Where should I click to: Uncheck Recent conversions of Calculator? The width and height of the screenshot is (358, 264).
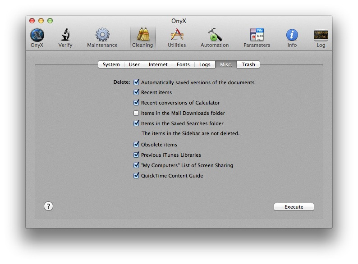coord(136,102)
